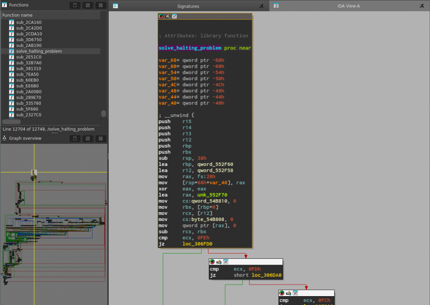Open the node color picker on solve_halting_problem
The image size is (430, 305).
[x=160, y=16]
